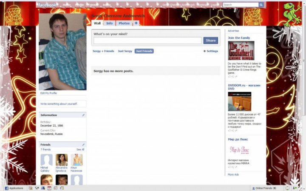Click the December 23, 1986 birthday text

pyautogui.click(x=51, y=126)
